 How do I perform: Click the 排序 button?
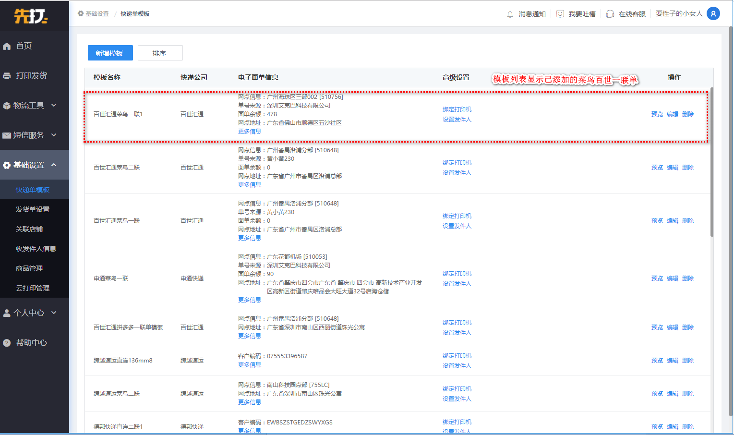pos(160,53)
